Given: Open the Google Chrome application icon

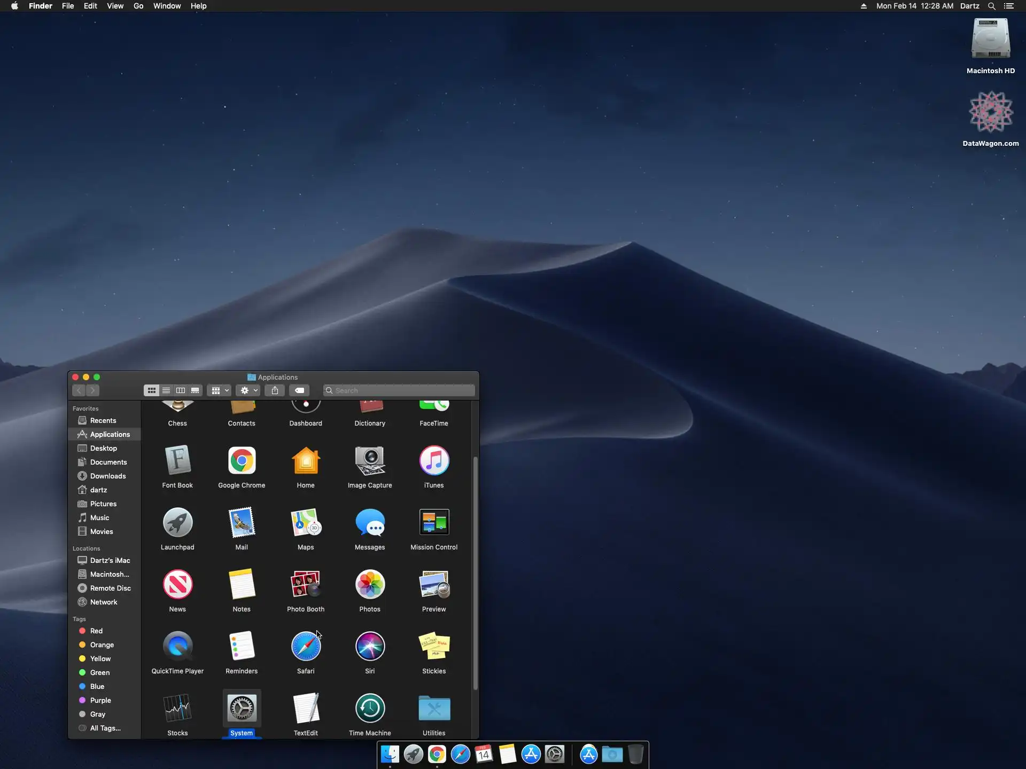Looking at the screenshot, I should [x=242, y=461].
